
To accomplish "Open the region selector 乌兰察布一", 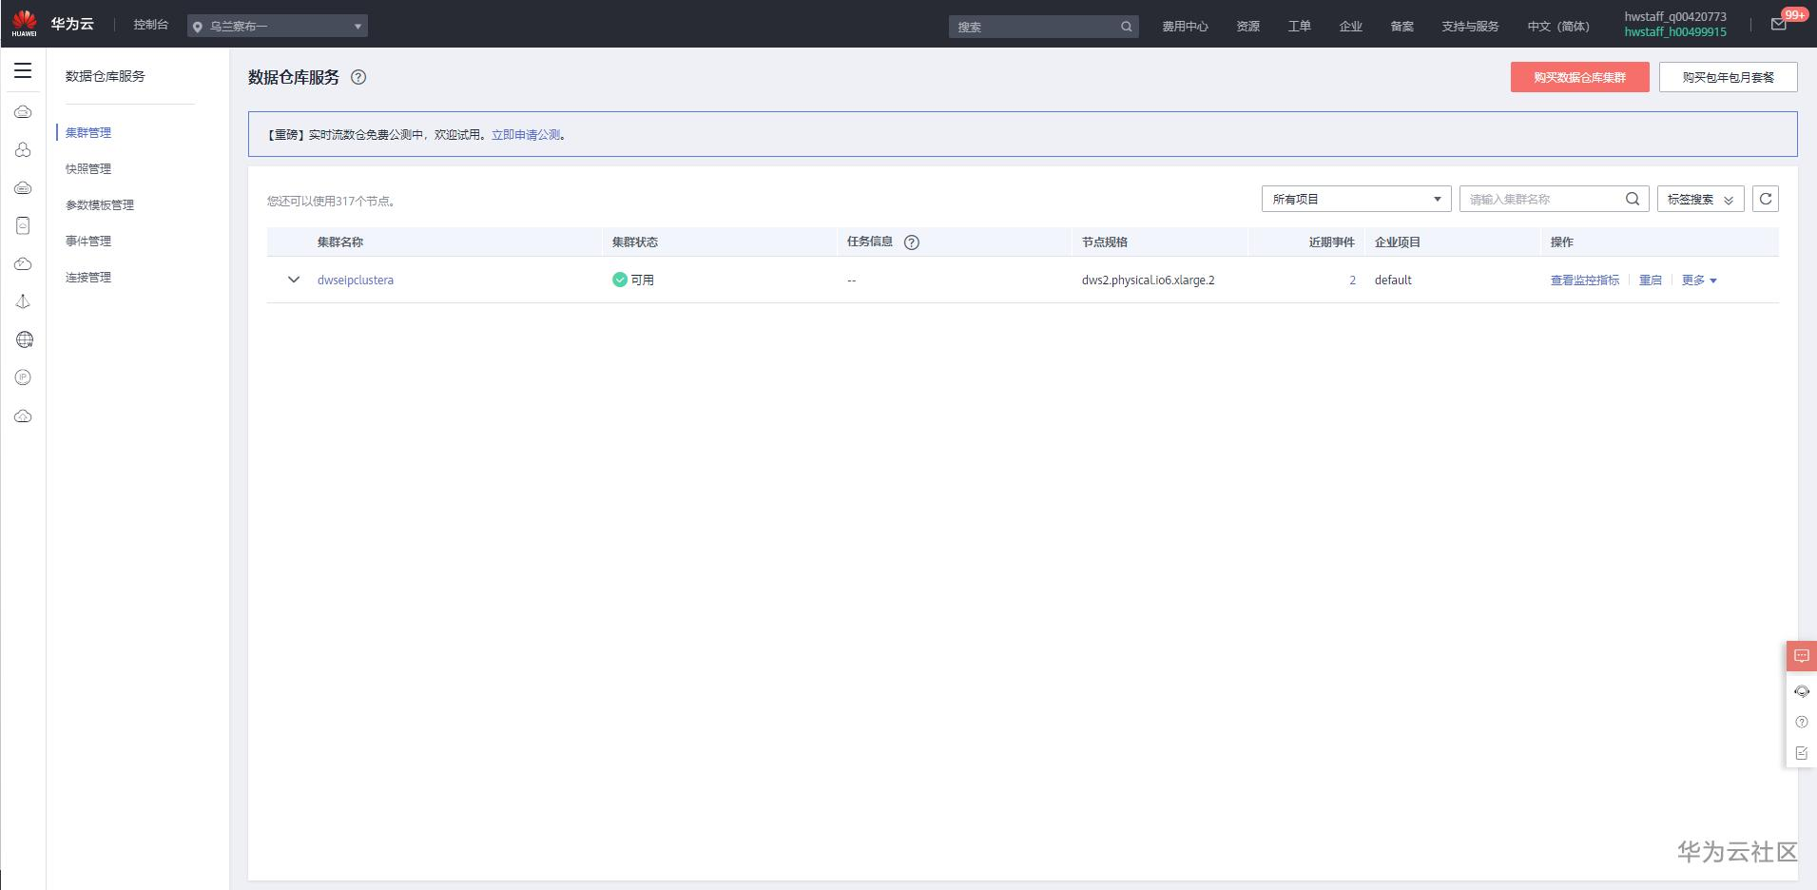I will point(278,27).
